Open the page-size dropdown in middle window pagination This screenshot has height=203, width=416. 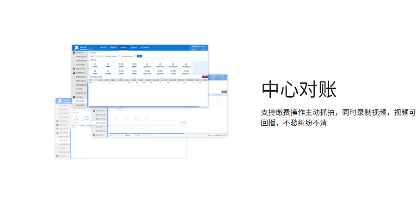click(112, 135)
